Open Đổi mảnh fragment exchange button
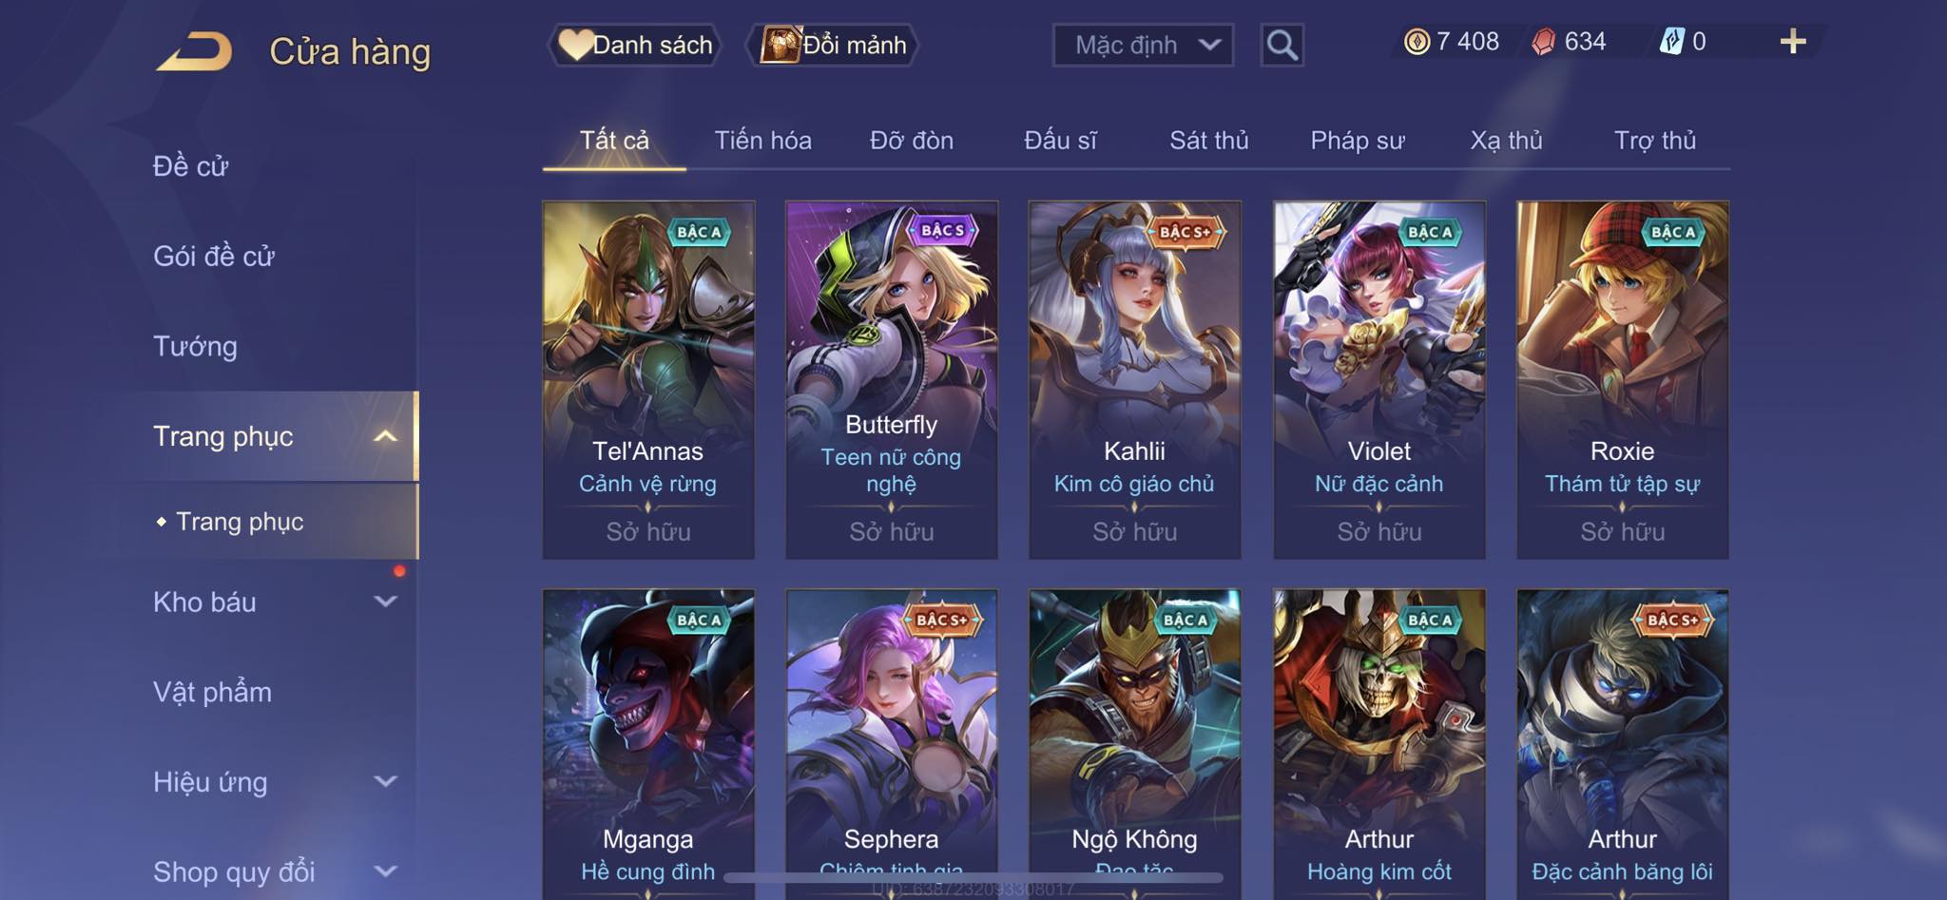 [x=834, y=45]
